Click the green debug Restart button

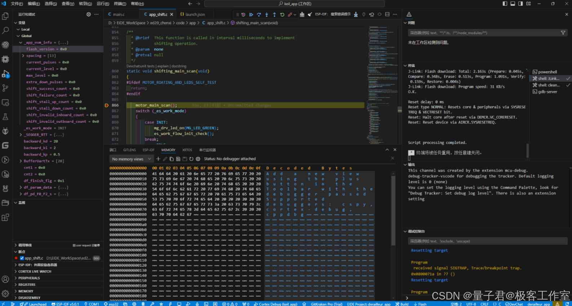[x=282, y=14]
